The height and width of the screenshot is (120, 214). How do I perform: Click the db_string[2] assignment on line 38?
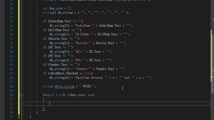[88, 43]
